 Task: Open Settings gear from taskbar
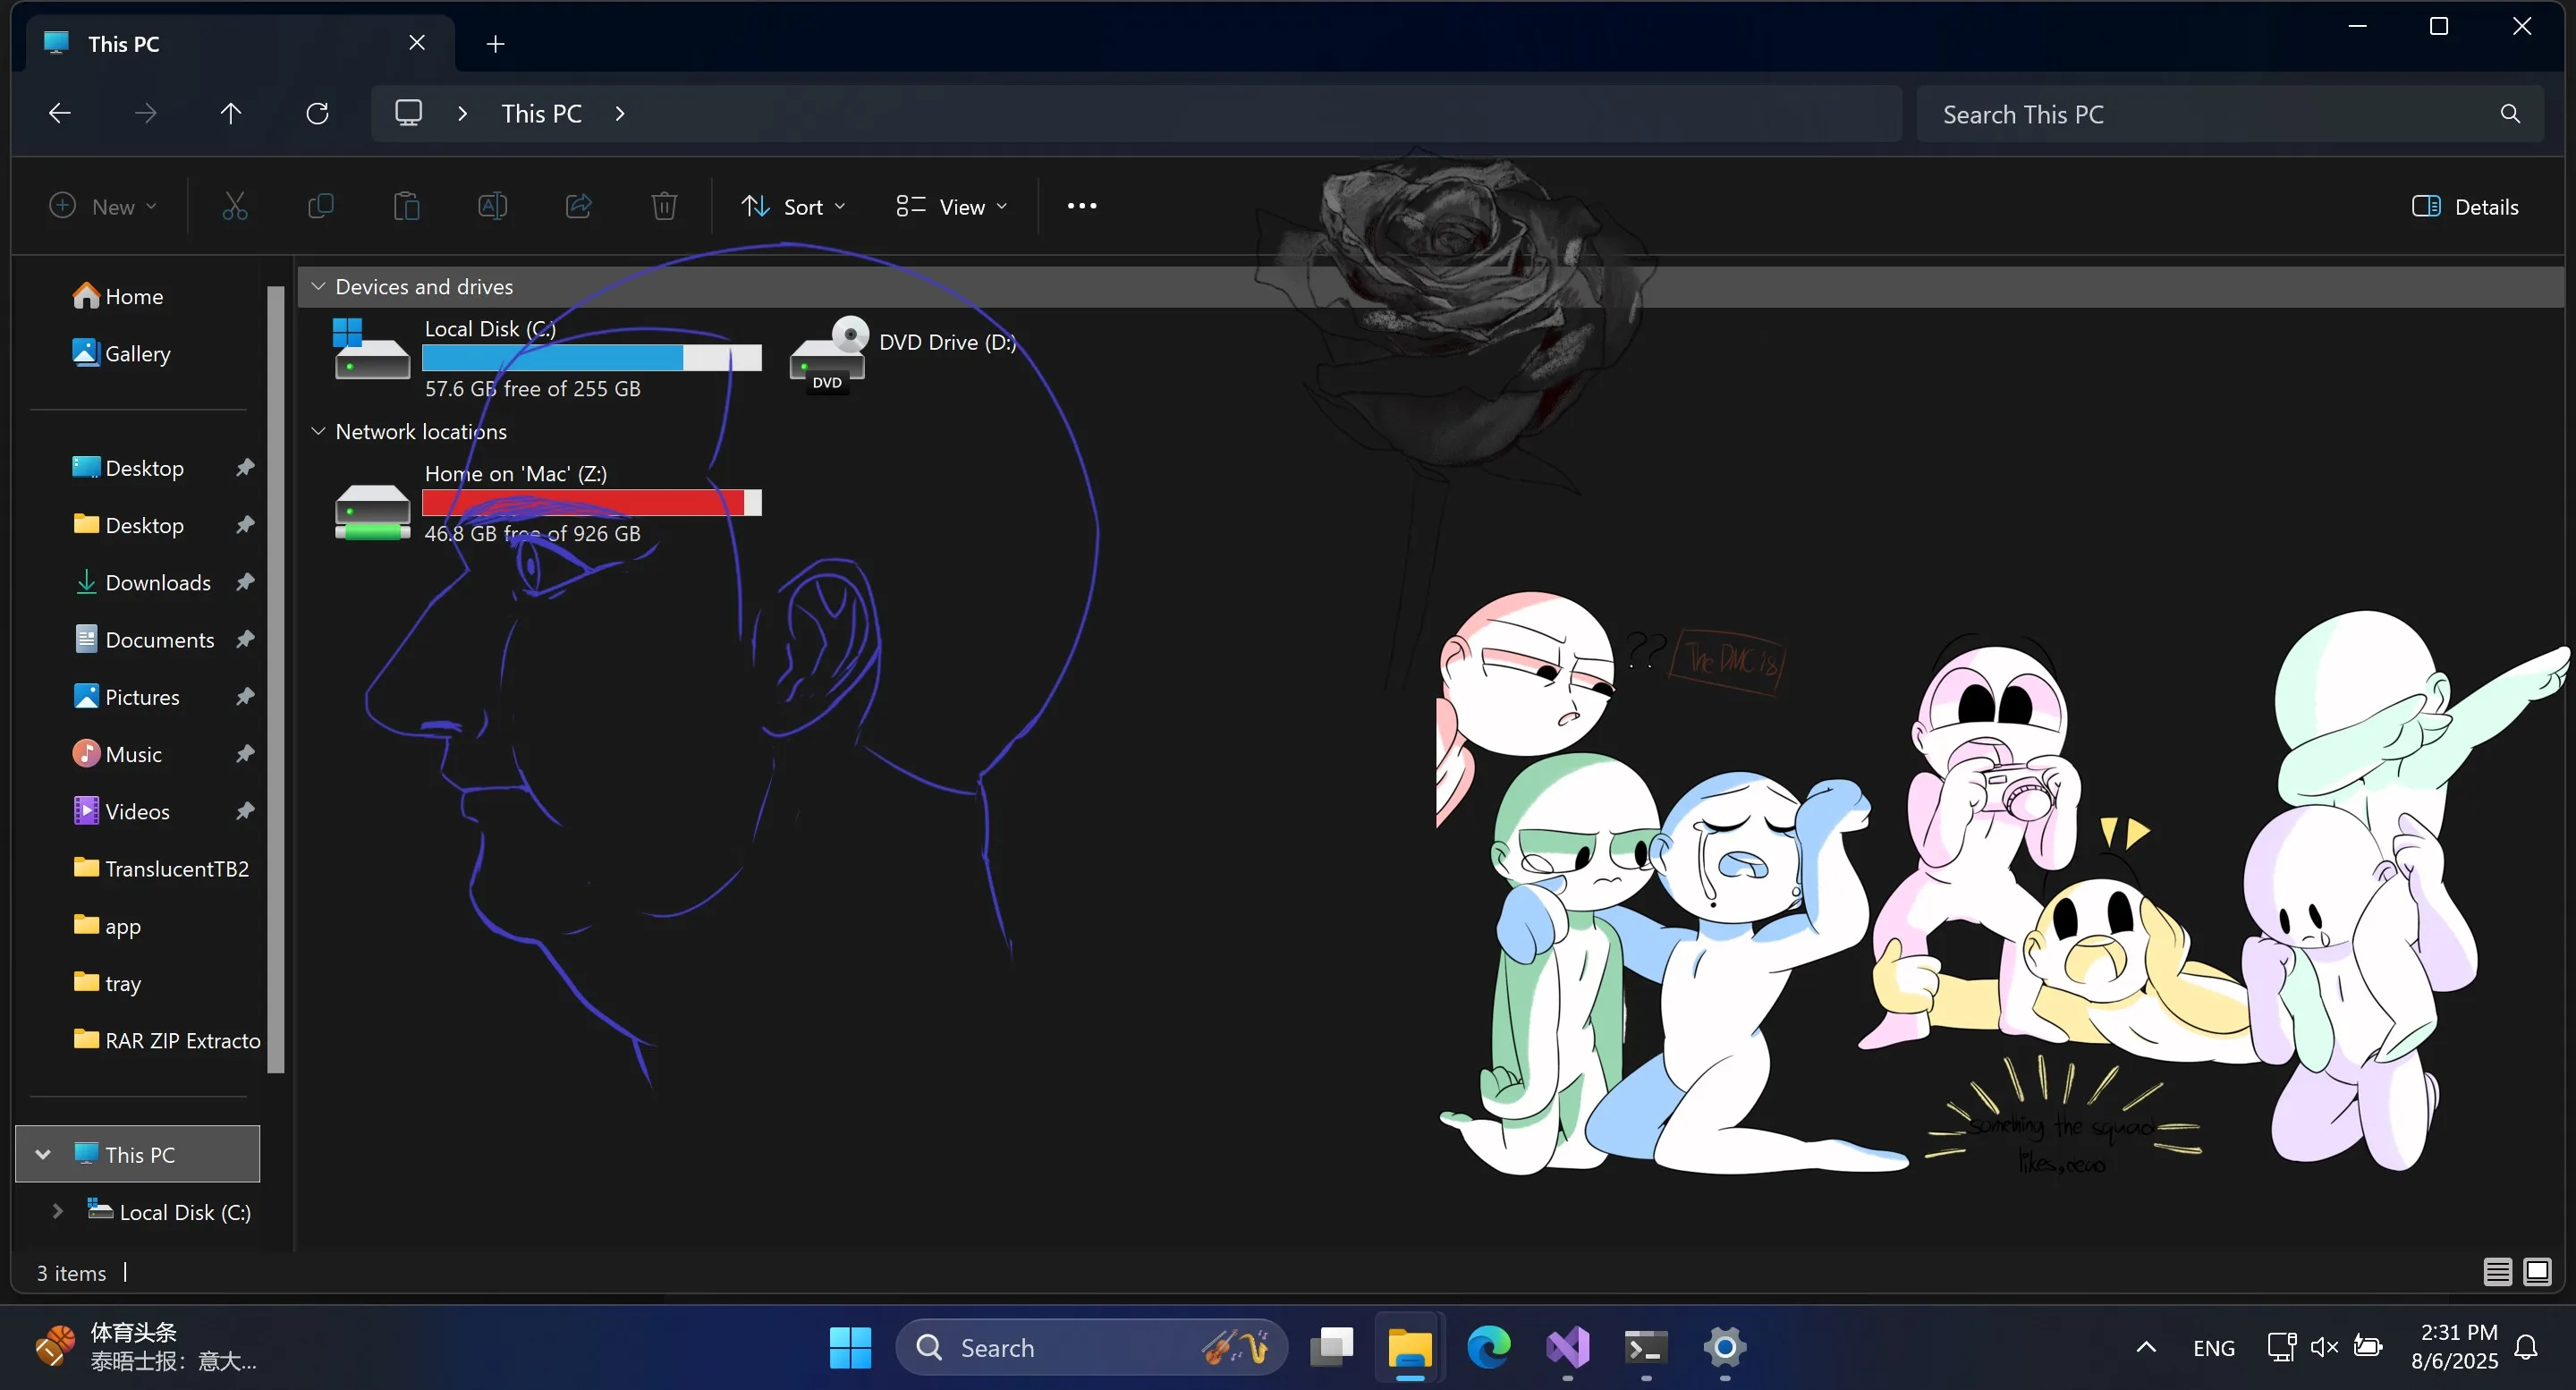1725,1348
